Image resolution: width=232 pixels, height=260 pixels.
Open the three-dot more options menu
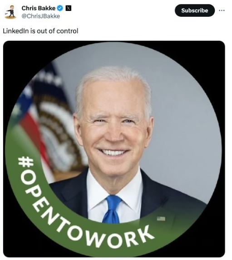(222, 10)
